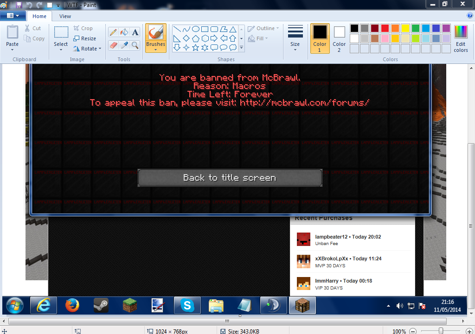This screenshot has height=334, width=475.
Task: Click the Brushes tool button
Action: click(156, 32)
